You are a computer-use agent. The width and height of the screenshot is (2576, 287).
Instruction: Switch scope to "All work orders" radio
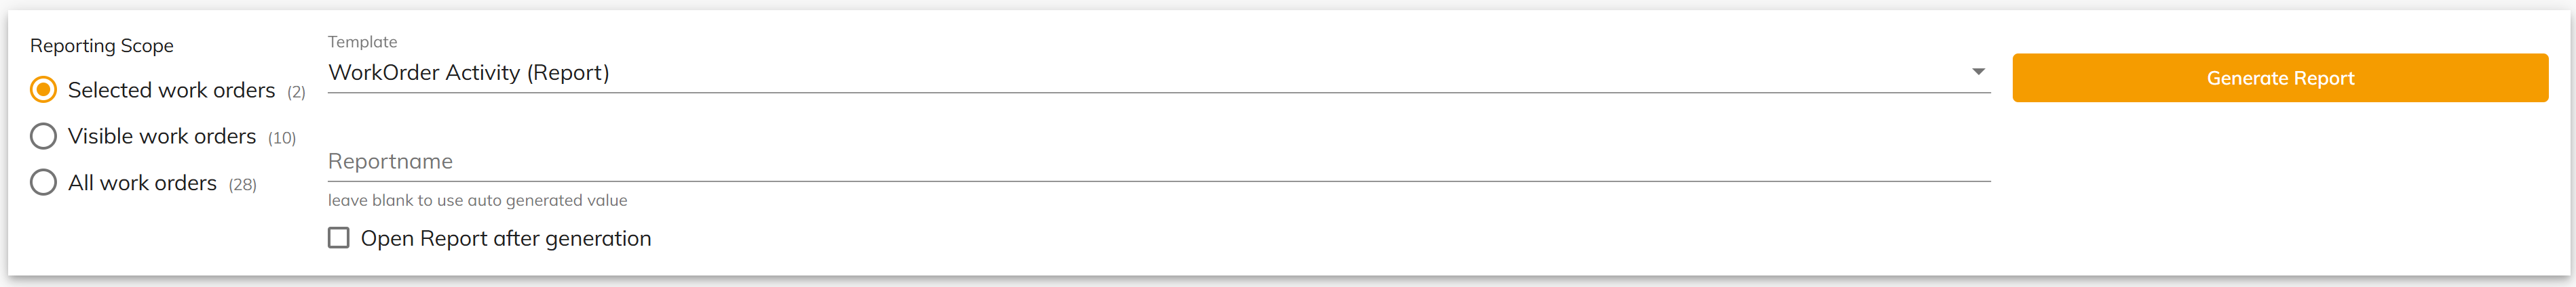(43, 182)
